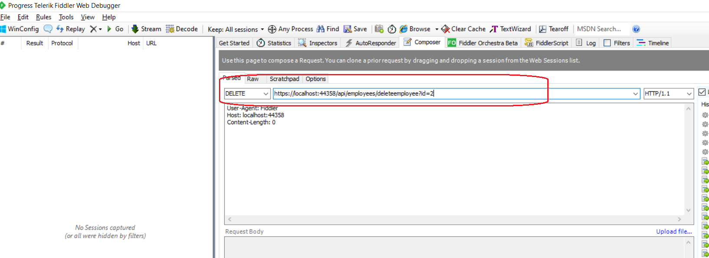Click the Protocol column header
This screenshot has height=258, width=709.
coord(62,43)
